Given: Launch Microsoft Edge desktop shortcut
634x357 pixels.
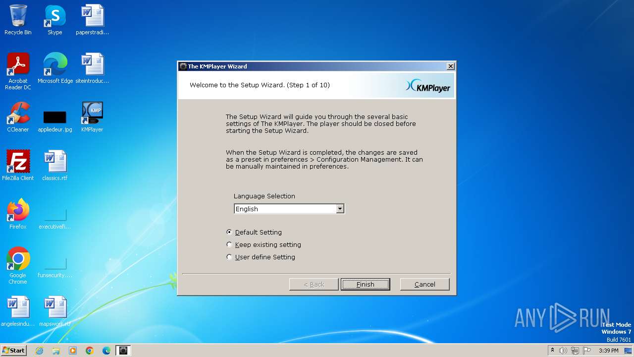Looking at the screenshot, I should point(55,68).
